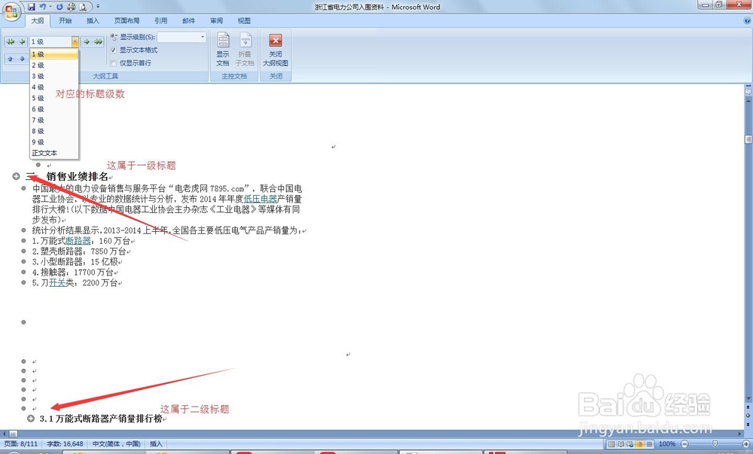Open the Word Help icon
Image resolution: width=753 pixels, height=454 pixels.
tap(747, 20)
